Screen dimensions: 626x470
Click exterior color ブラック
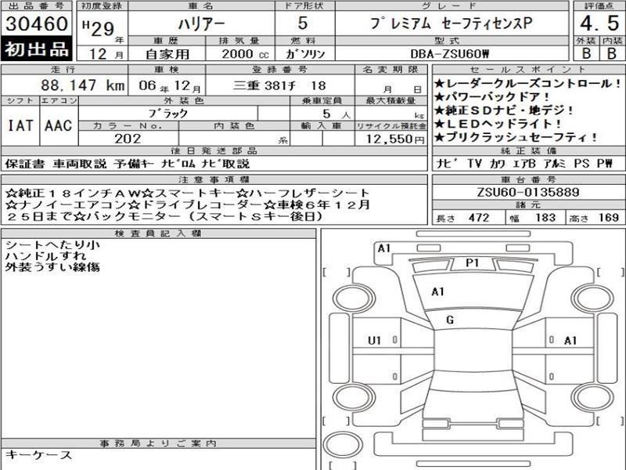pos(168,114)
